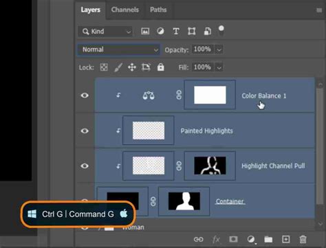Image resolution: width=326 pixels, height=248 pixels.
Task: Click the Highlight Channel Pull layer name
Action: 273,166
